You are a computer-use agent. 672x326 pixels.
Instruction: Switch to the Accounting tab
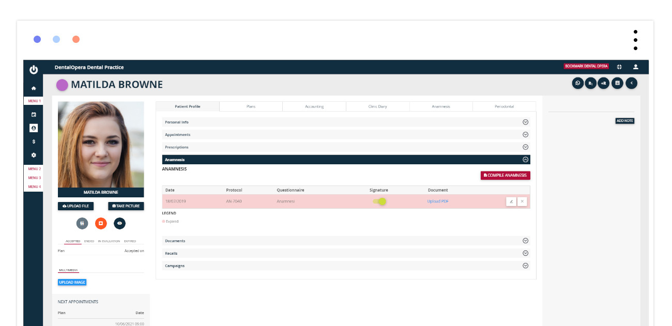314,106
